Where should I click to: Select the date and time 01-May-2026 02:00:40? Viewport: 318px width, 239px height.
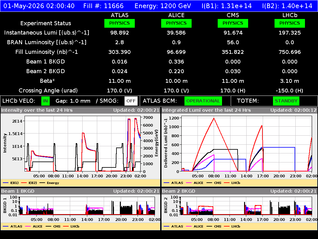39,6
